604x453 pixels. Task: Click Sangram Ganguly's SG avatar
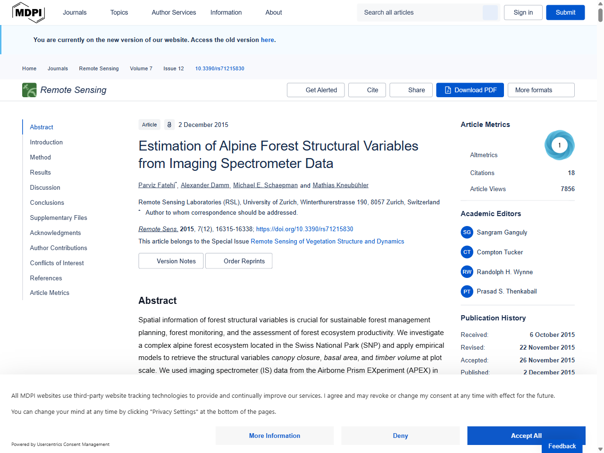tap(467, 232)
